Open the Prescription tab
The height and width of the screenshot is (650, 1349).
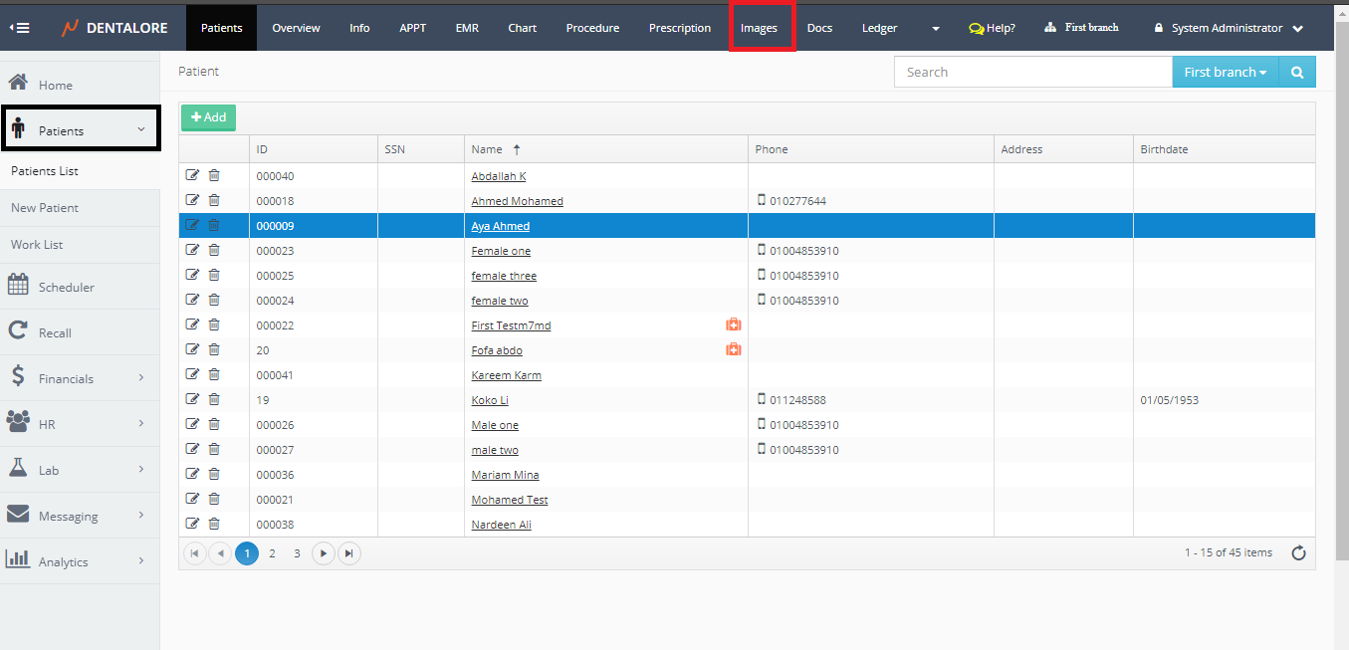click(680, 28)
